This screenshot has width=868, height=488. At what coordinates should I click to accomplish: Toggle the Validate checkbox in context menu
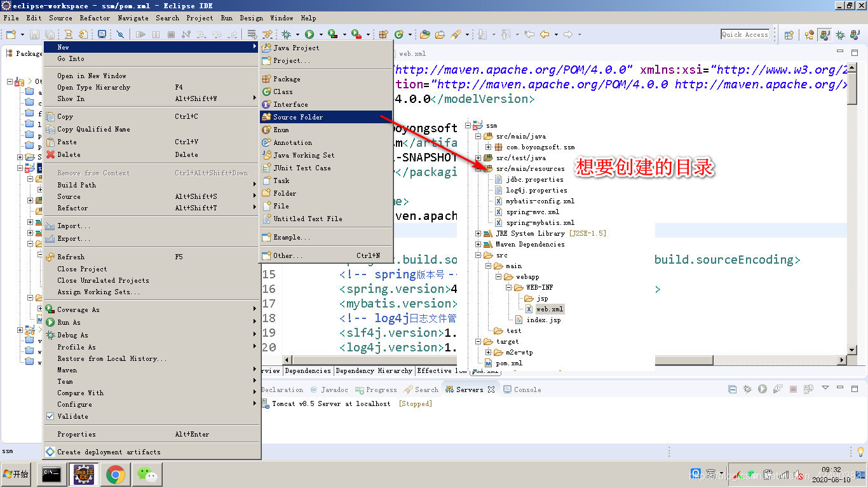click(50, 416)
